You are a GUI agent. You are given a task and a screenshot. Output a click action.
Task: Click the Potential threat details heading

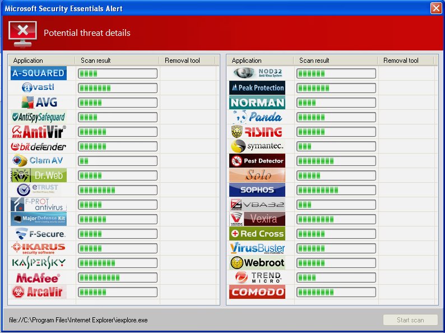pyautogui.click(x=87, y=33)
